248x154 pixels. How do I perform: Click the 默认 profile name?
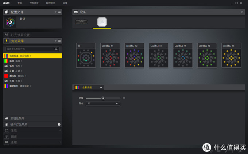(23, 19)
